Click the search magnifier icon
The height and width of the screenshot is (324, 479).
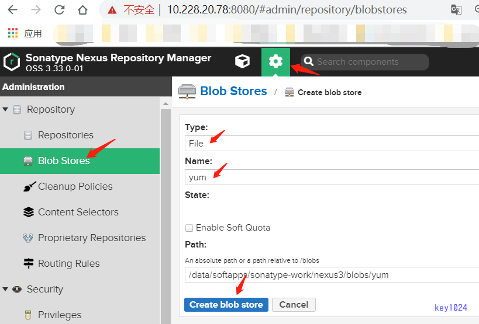click(309, 61)
